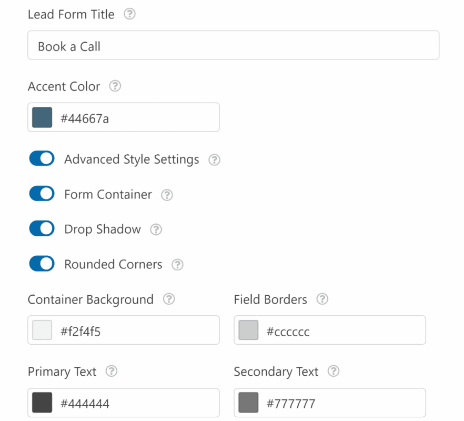Open Container Background help icon
This screenshot has width=464, height=421.
pyautogui.click(x=168, y=299)
